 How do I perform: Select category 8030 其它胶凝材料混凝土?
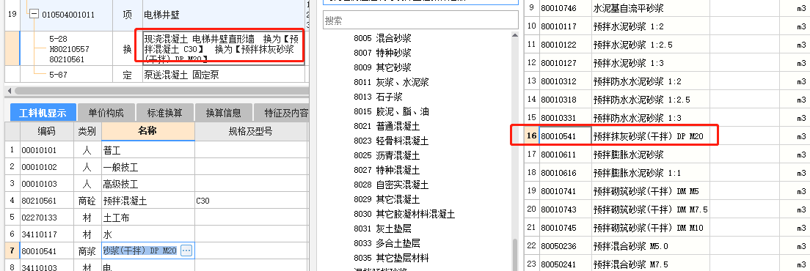tap(404, 214)
